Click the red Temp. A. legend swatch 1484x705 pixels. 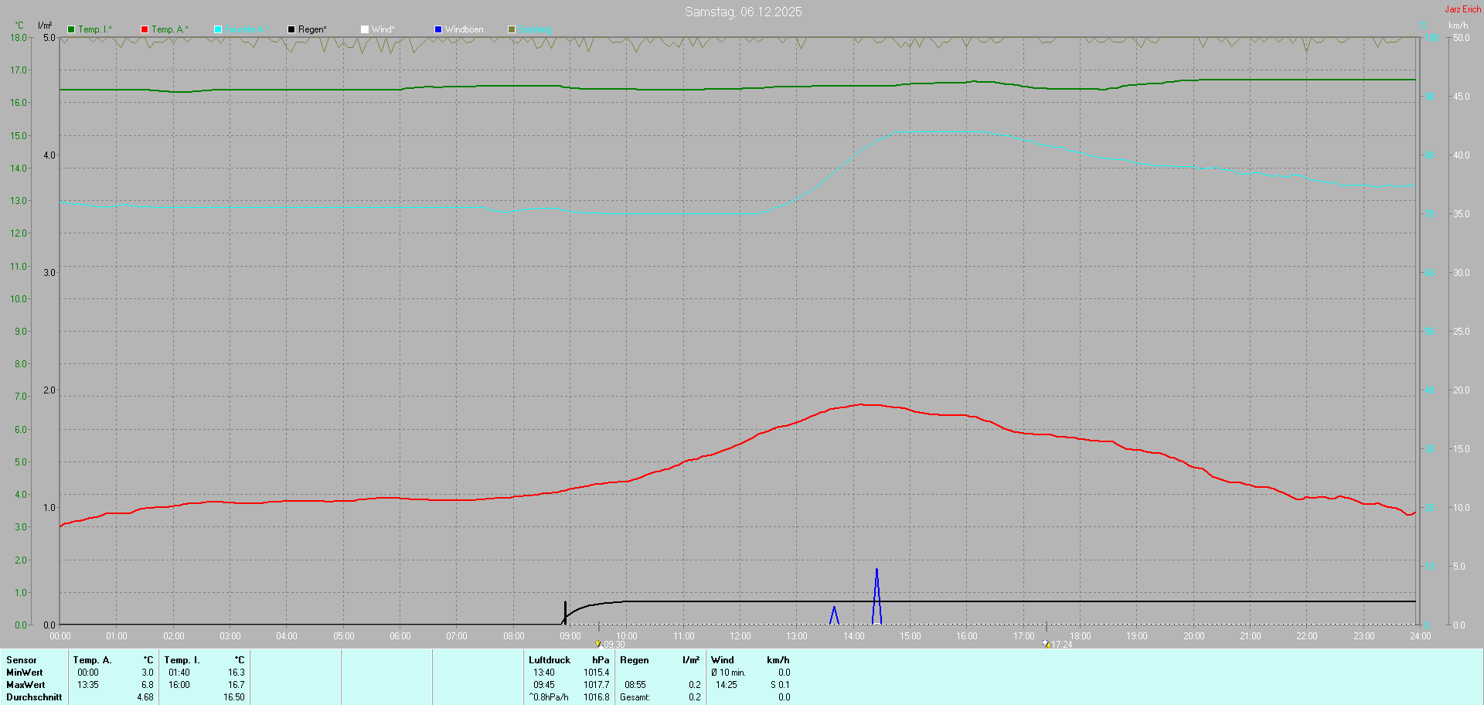click(x=145, y=29)
